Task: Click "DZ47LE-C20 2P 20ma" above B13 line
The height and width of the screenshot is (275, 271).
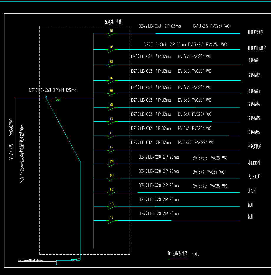Action: point(159,200)
